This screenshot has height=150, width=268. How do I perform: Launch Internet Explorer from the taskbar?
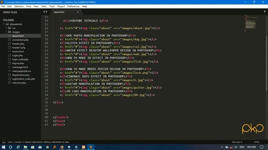(18, 147)
